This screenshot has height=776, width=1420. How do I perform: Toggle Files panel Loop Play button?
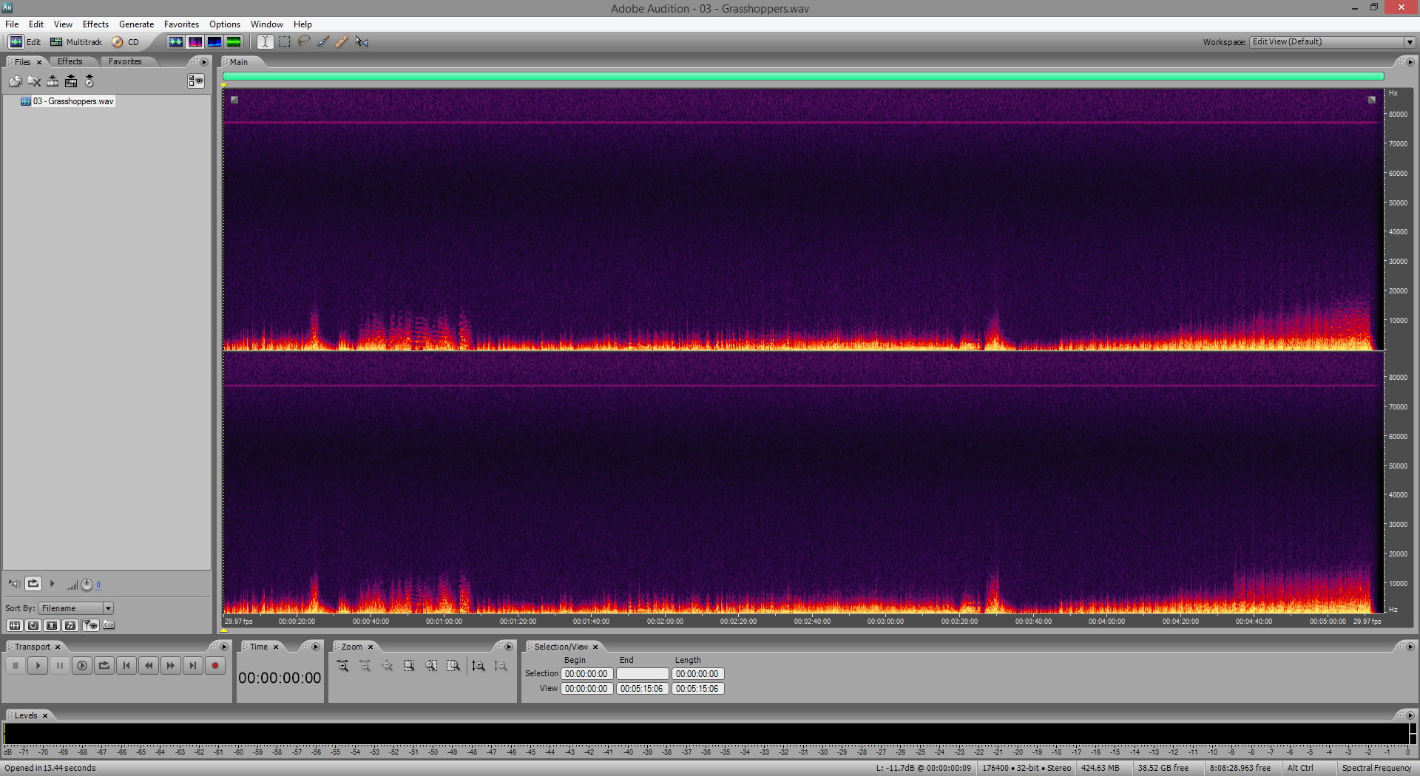[33, 584]
